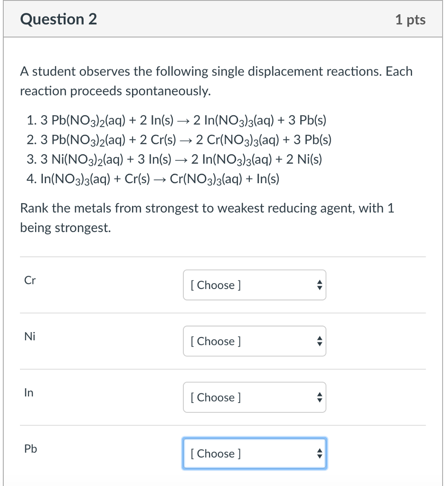Screen dimensions: 445x486
Task: Click the Ni metal row label
Action: point(29,336)
